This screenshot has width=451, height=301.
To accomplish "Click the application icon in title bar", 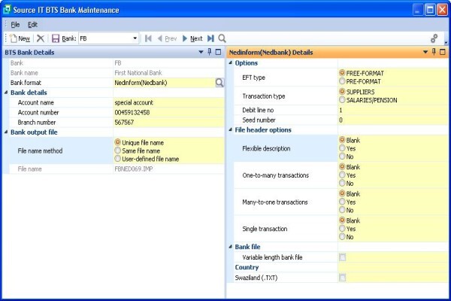I will 7,10.
